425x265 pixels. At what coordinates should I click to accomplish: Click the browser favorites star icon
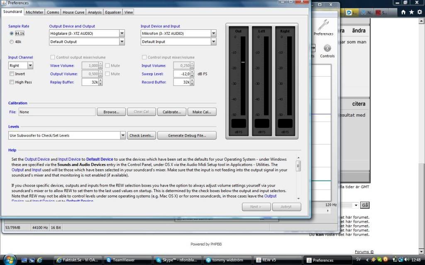(x=411, y=12)
